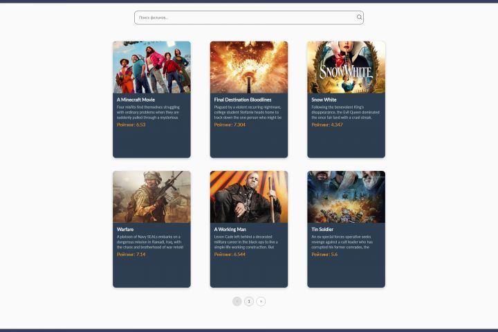The height and width of the screenshot is (332, 498).
Task: Click the description starting 'Levon Cade left behind'
Action: [x=246, y=242]
